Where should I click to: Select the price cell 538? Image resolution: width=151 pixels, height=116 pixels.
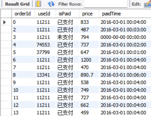pos(89,83)
